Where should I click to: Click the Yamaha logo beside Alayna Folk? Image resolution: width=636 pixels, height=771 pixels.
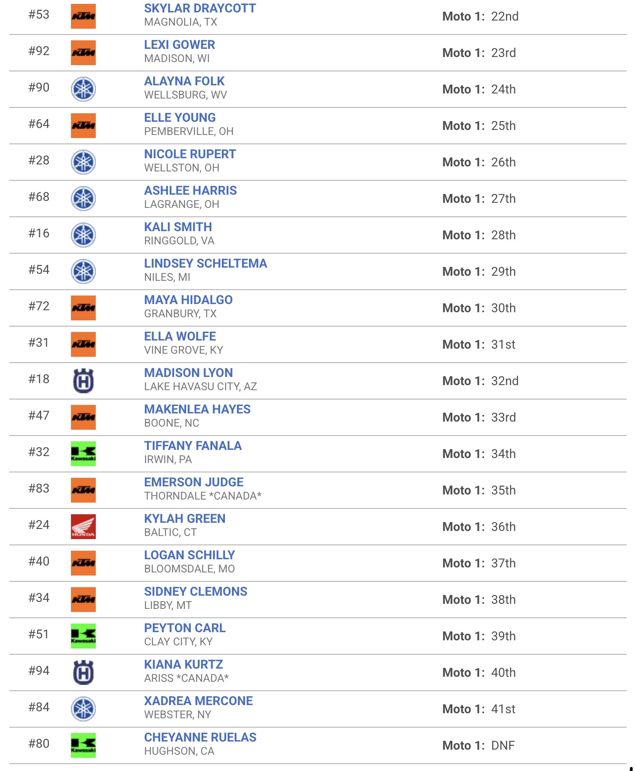[x=83, y=89]
